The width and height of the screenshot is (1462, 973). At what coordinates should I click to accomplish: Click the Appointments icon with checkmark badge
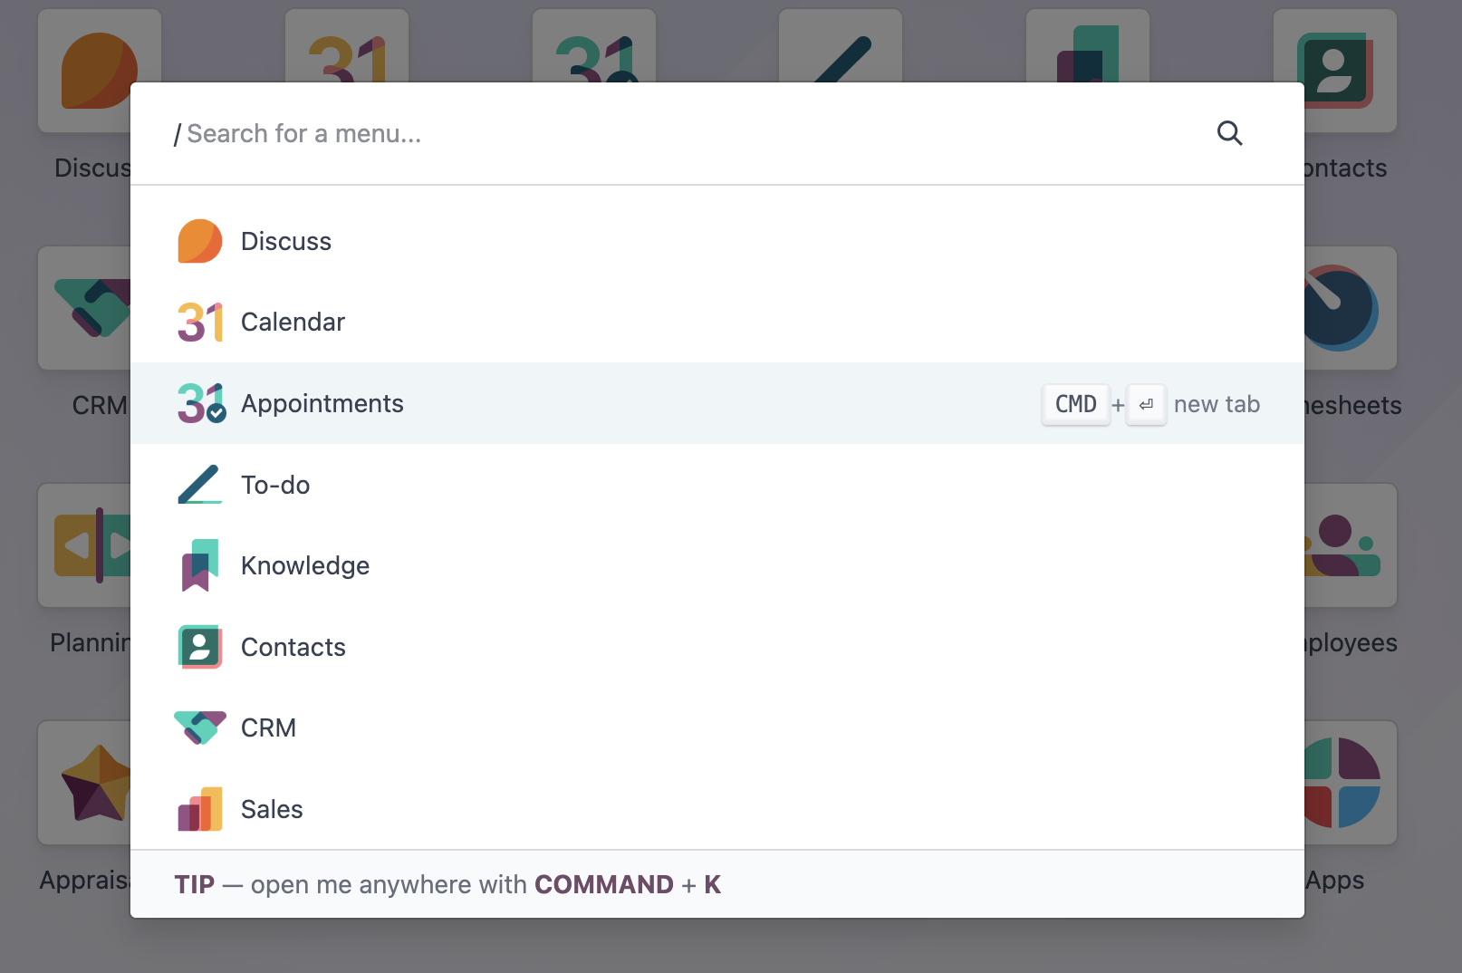201,403
